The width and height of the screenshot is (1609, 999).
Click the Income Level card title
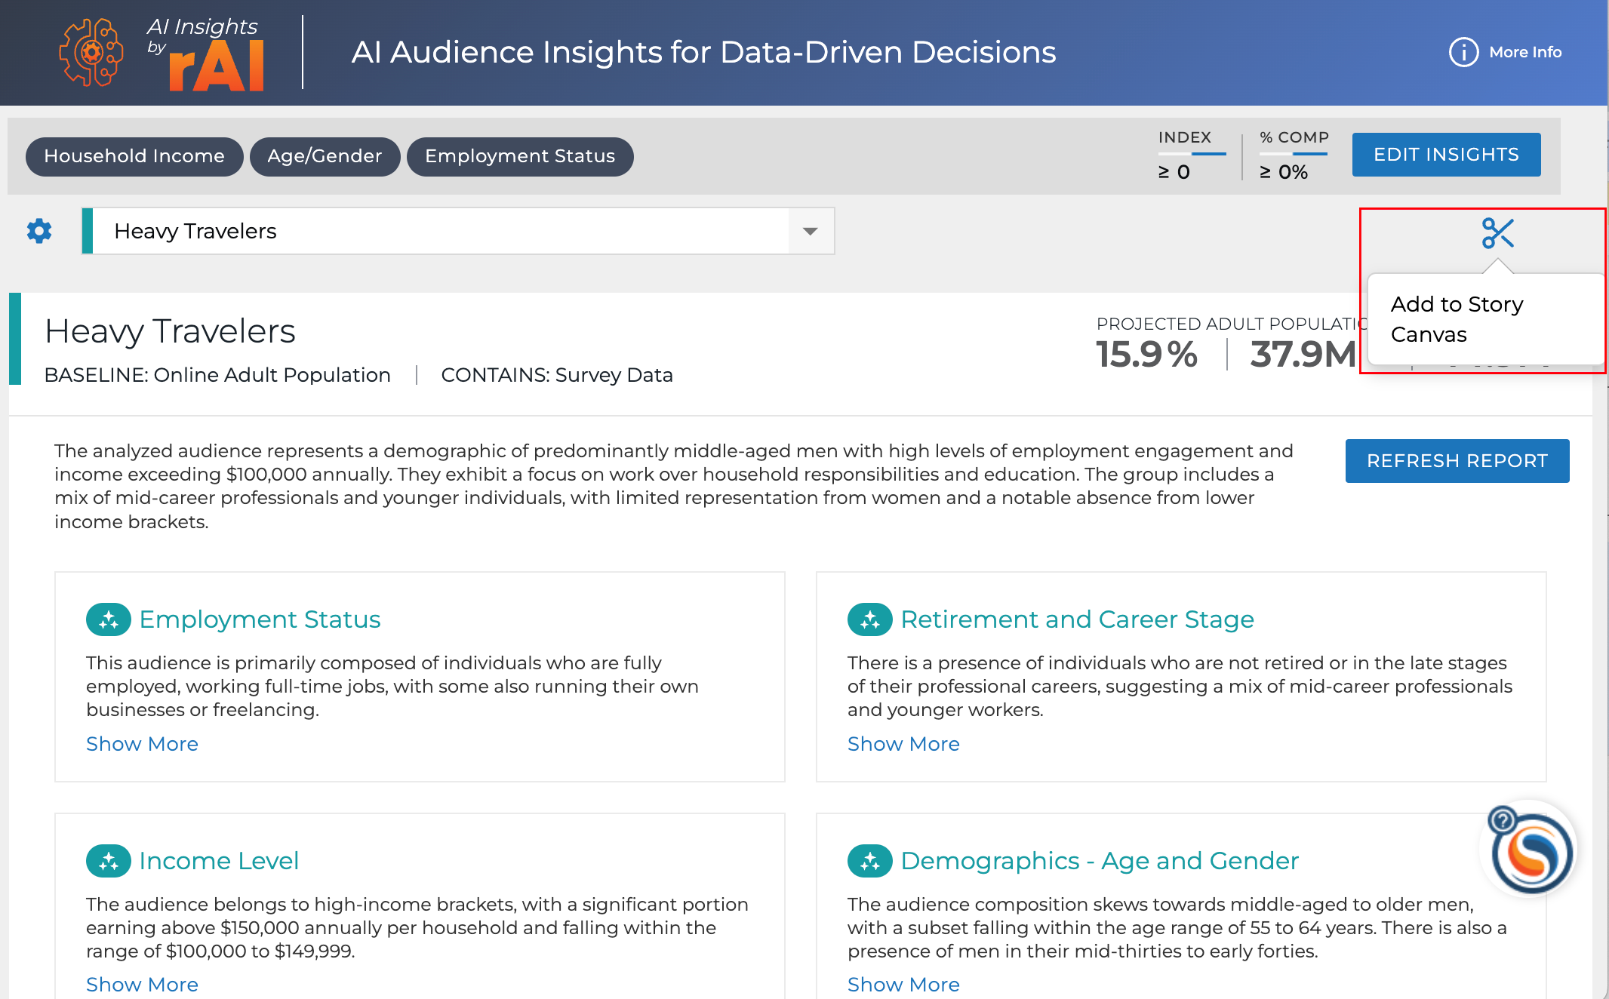219,861
